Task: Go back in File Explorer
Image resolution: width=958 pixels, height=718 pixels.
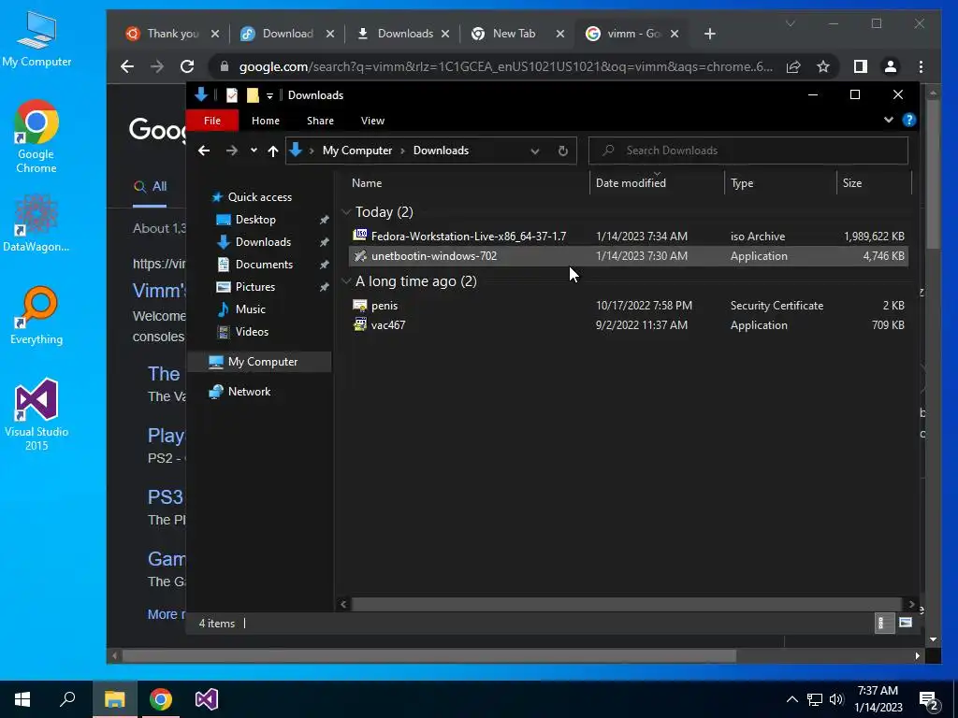Action: [x=204, y=151]
